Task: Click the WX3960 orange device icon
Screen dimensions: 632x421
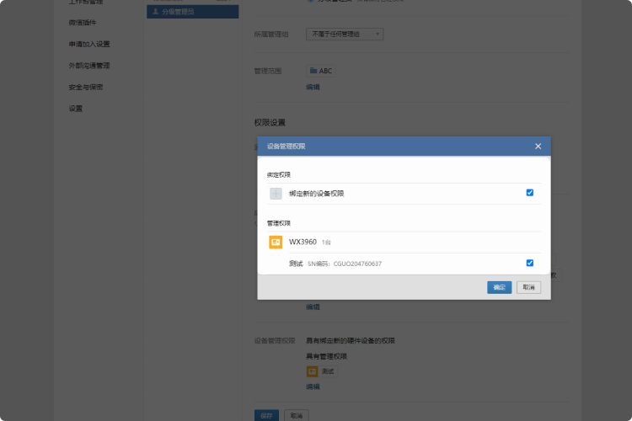Action: (x=276, y=242)
